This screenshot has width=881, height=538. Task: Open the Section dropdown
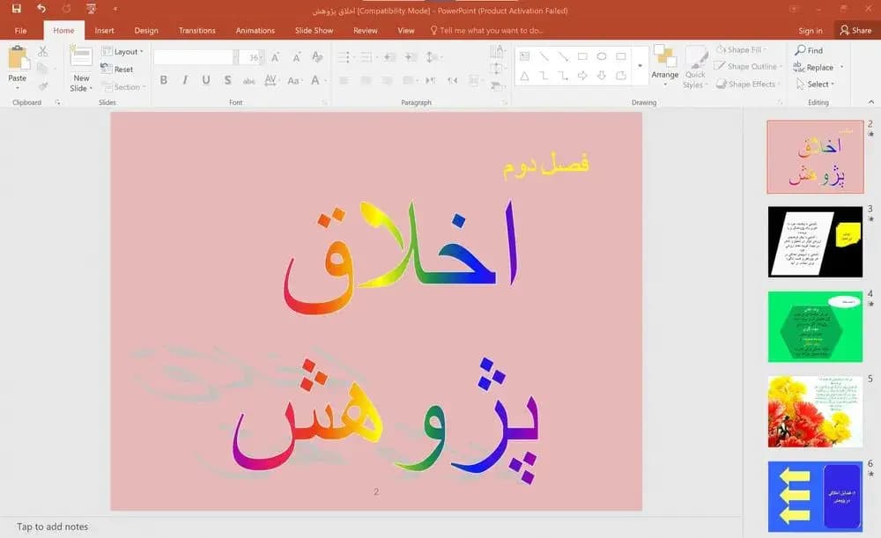123,87
